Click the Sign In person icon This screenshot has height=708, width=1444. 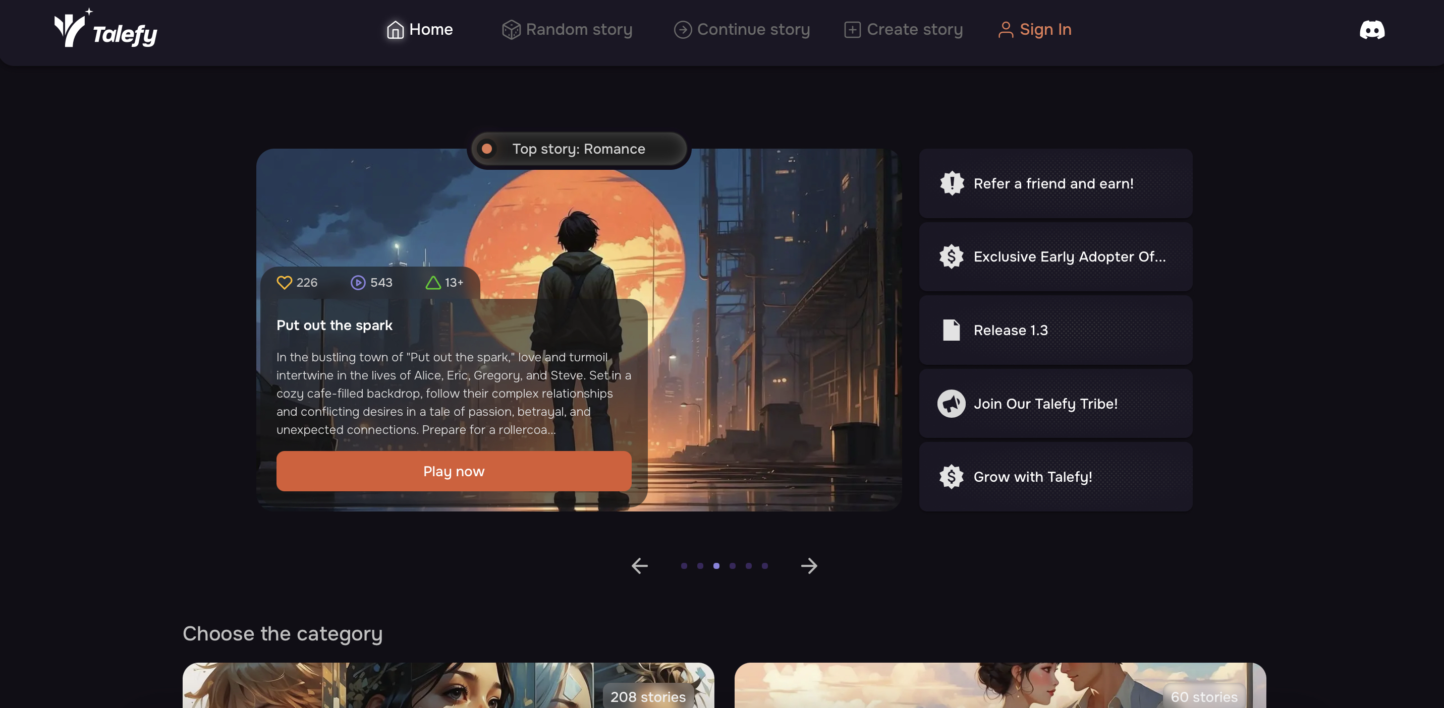pyautogui.click(x=1006, y=30)
